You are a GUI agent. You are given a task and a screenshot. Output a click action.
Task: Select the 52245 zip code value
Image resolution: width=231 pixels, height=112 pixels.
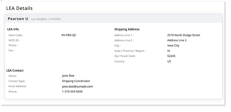coord(171,56)
